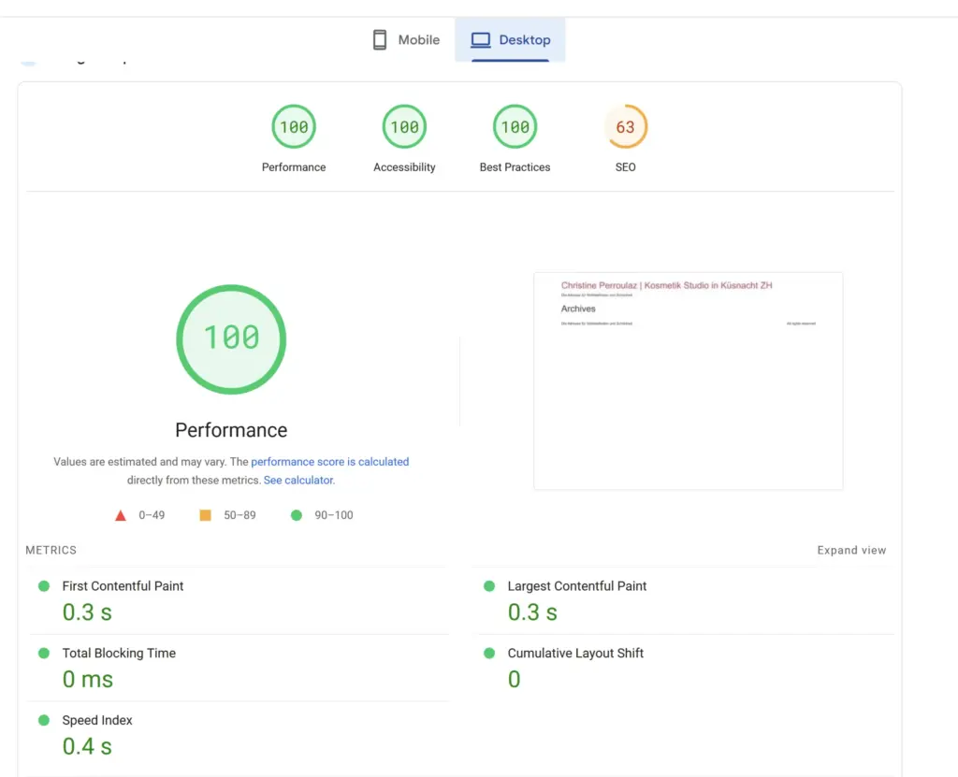Viewport: 958px width, 777px height.
Task: Select the Performance score gauge at top
Action: click(x=294, y=126)
